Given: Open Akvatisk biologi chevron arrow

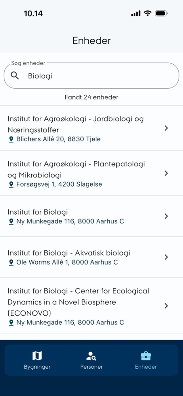Looking at the screenshot, I should tap(166, 257).
